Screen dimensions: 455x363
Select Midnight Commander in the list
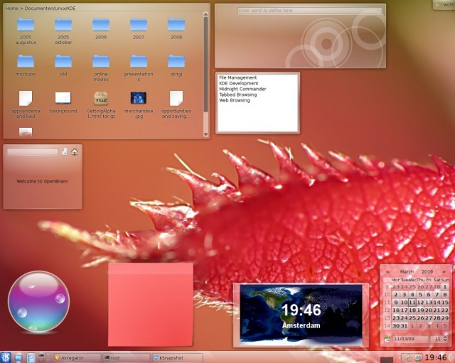(242, 89)
